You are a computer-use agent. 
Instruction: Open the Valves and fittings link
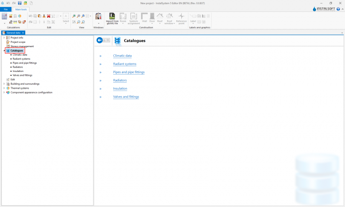(x=126, y=97)
